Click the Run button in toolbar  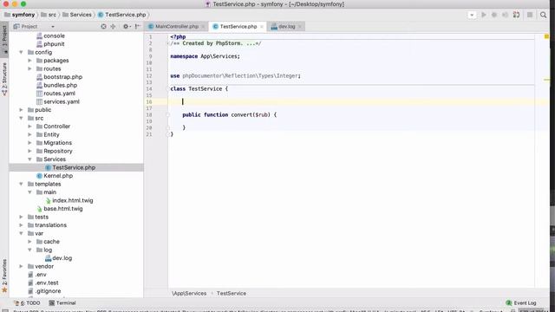[484, 15]
